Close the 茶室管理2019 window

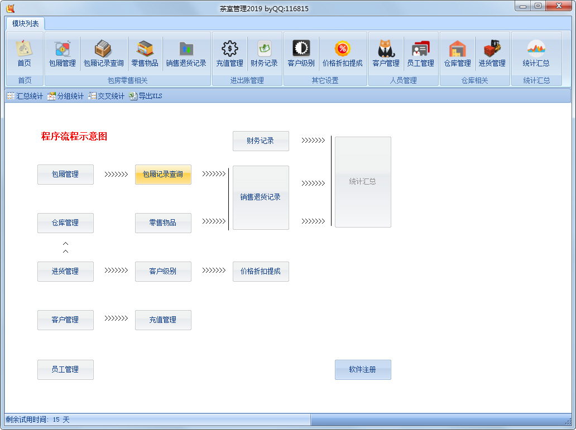[559, 6]
